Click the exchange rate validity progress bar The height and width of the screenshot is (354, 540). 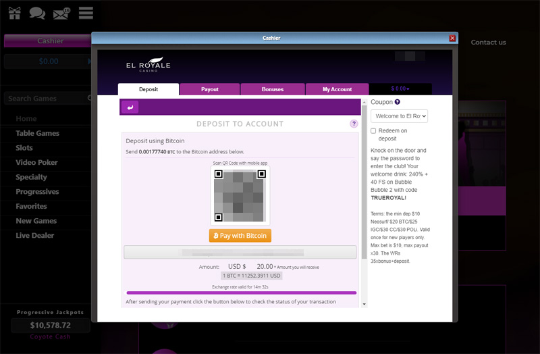(x=242, y=293)
